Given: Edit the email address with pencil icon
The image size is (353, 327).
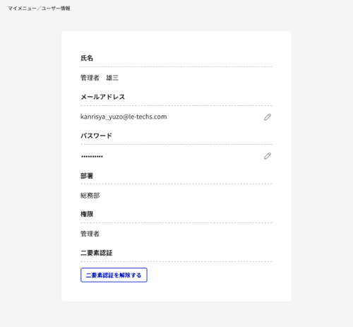Looking at the screenshot, I should (268, 117).
